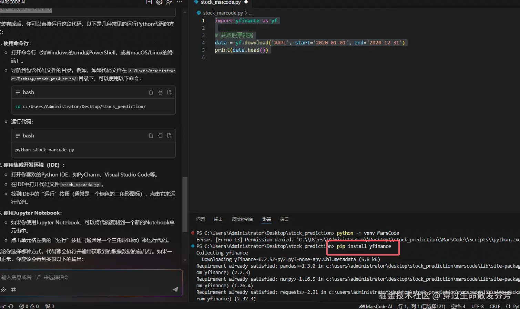Viewport: 520px width, 309px height.
Task: Copy the python stock_marcode.py code block
Action: point(151,136)
